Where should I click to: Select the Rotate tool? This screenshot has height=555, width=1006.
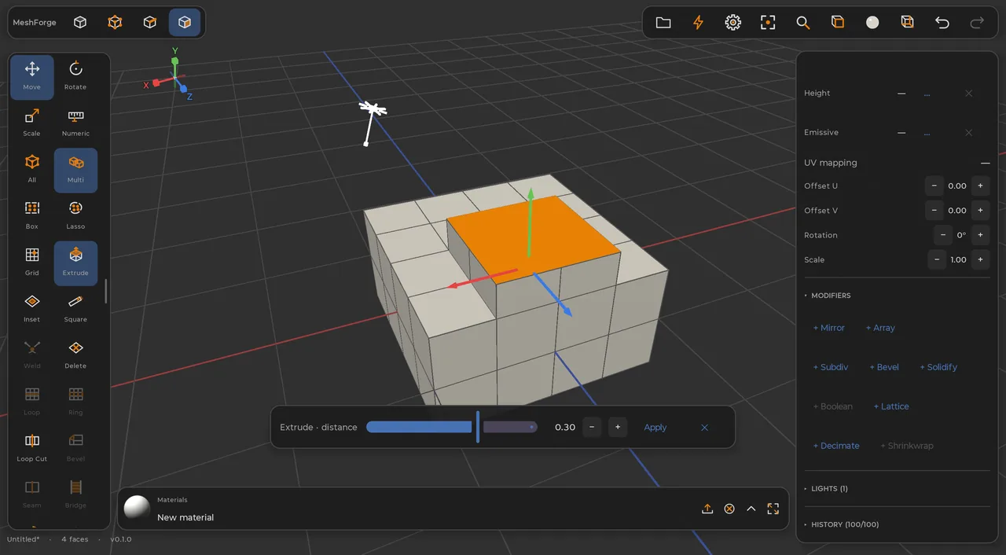pyautogui.click(x=75, y=77)
